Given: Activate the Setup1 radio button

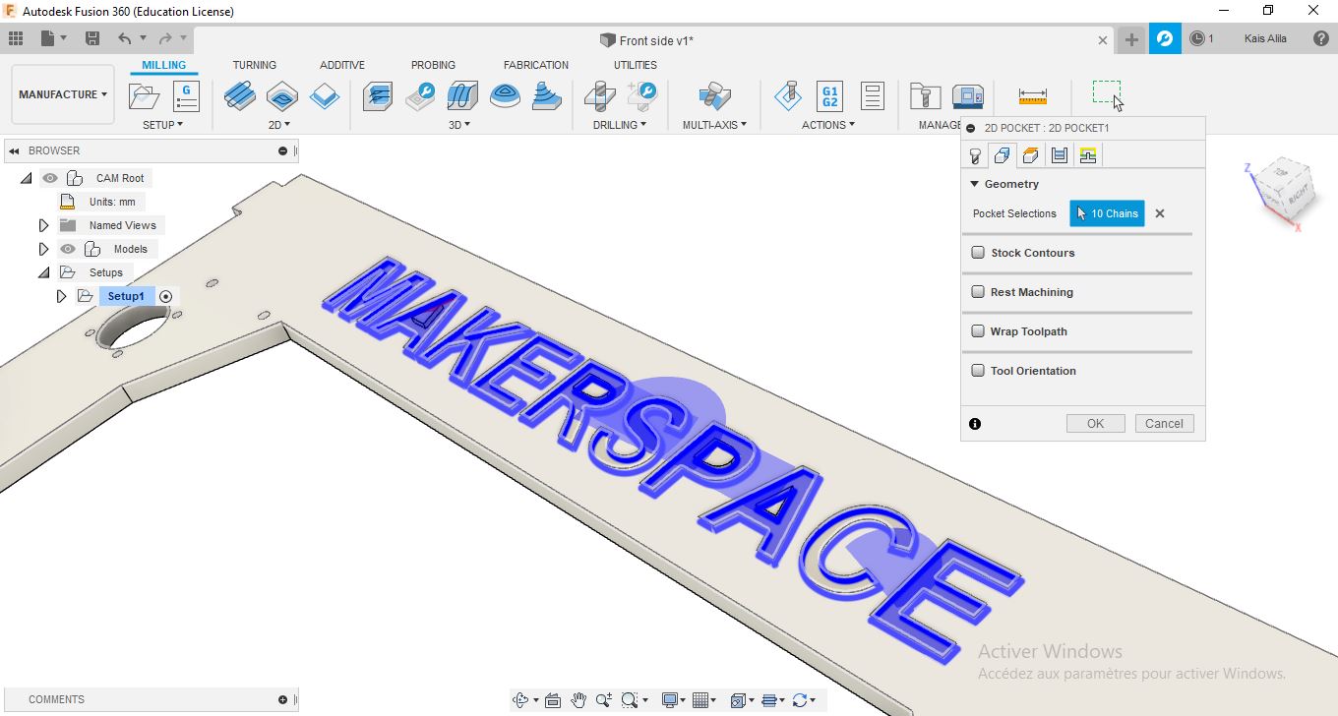Looking at the screenshot, I should point(165,296).
